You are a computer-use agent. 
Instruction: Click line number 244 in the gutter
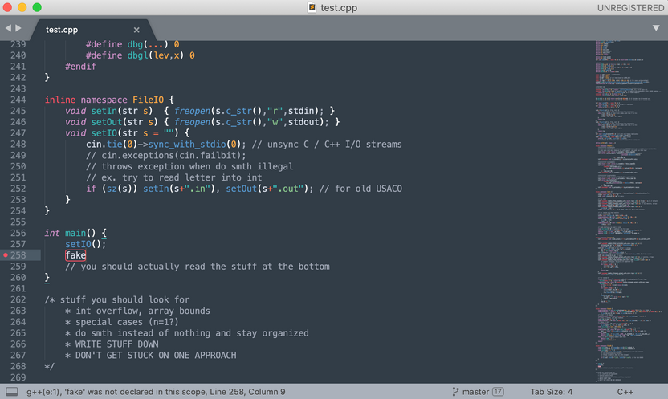[17, 99]
